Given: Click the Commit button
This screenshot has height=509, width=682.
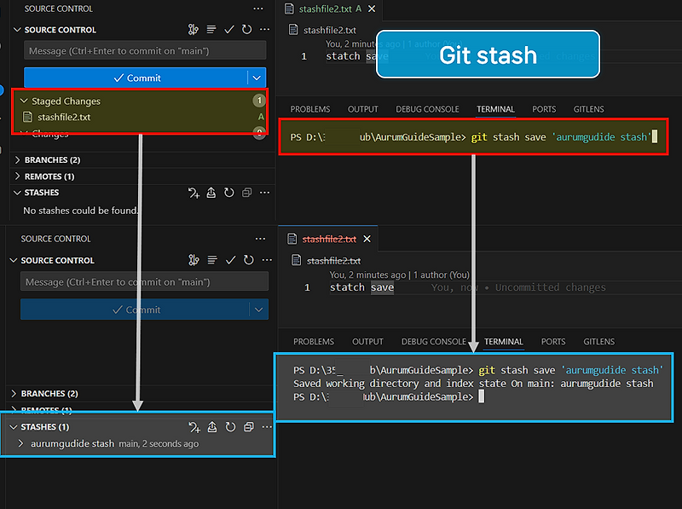Looking at the screenshot, I should 136,78.
